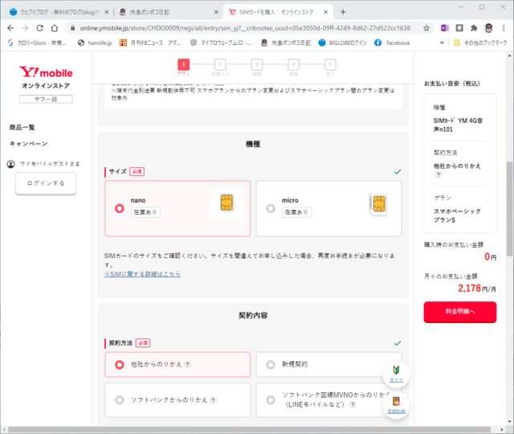This screenshot has height=434, width=514.
Task: Click step 1 プラン in progress indicator
Action: tap(184, 67)
